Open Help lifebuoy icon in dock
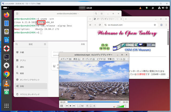The width and height of the screenshot is (171, 112). pyautogui.click(x=6, y=49)
